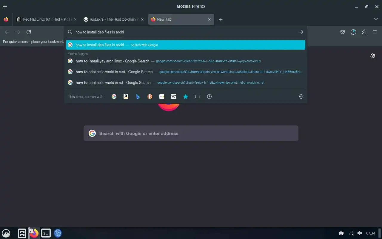Open the Firefox View pinned icon
Viewport: 382px width, 239px height.
pos(6,19)
